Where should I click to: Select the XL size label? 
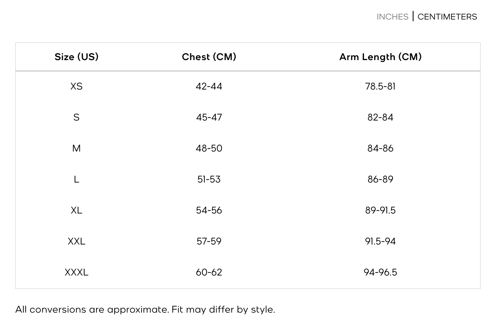(x=77, y=210)
